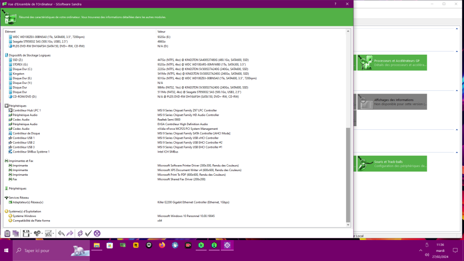Image resolution: width=464 pixels, height=261 pixels.
Task: Select Contrôleur USB 1 row
Action: [174, 138]
